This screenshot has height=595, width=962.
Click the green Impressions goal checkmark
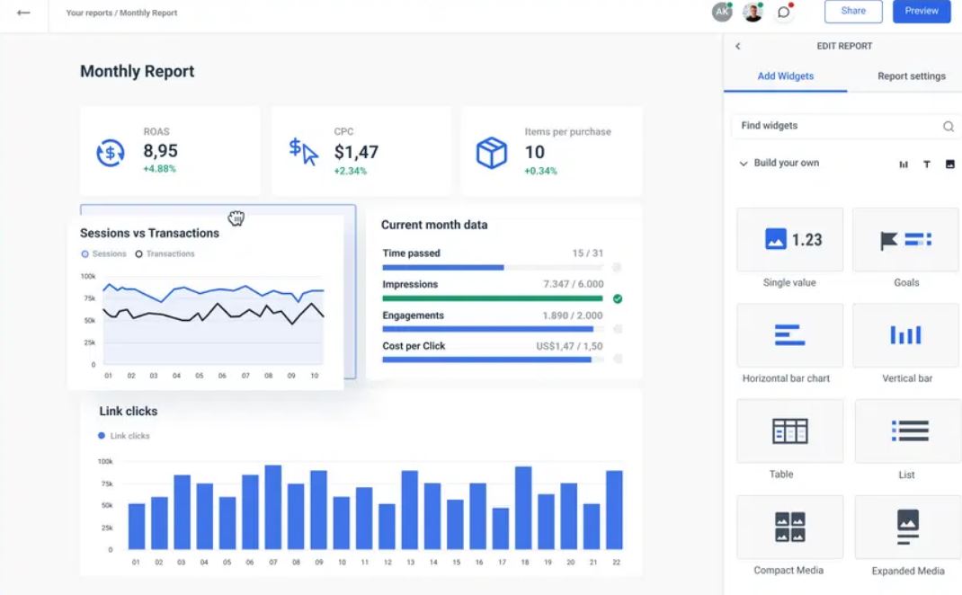click(x=617, y=298)
